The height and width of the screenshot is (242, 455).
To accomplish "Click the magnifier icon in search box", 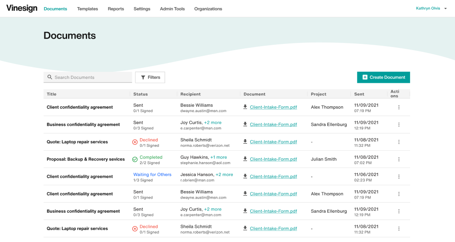I will 50,77.
